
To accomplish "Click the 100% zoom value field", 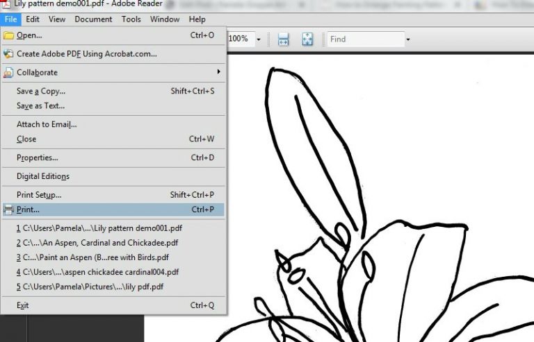I will pyautogui.click(x=240, y=40).
